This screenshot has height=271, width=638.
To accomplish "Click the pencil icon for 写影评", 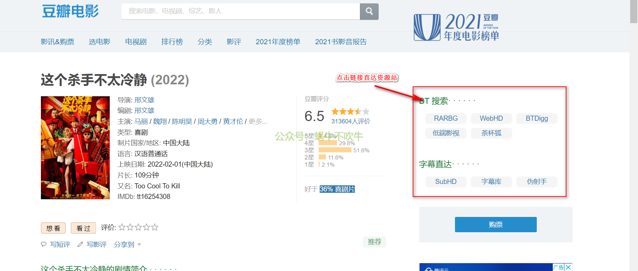I will [80, 244].
